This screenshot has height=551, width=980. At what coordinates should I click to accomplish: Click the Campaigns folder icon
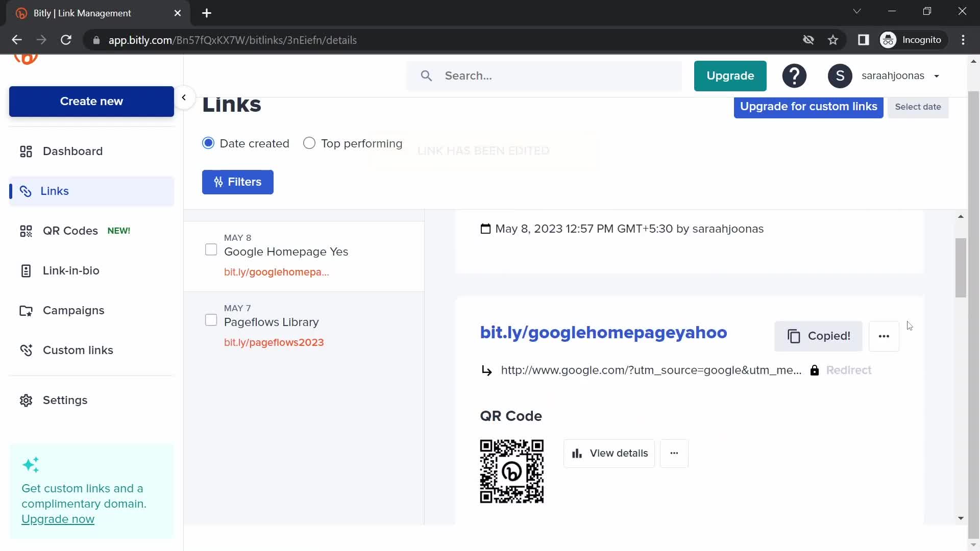26,311
